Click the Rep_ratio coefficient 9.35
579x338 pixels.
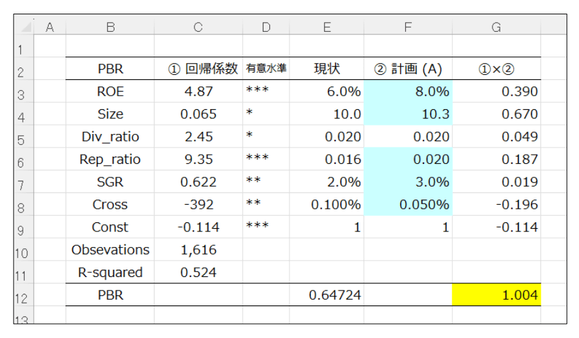pyautogui.click(x=198, y=160)
